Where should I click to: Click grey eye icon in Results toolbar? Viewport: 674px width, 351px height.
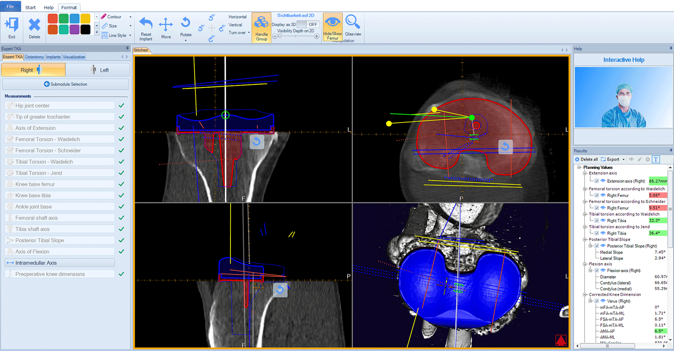click(x=631, y=160)
